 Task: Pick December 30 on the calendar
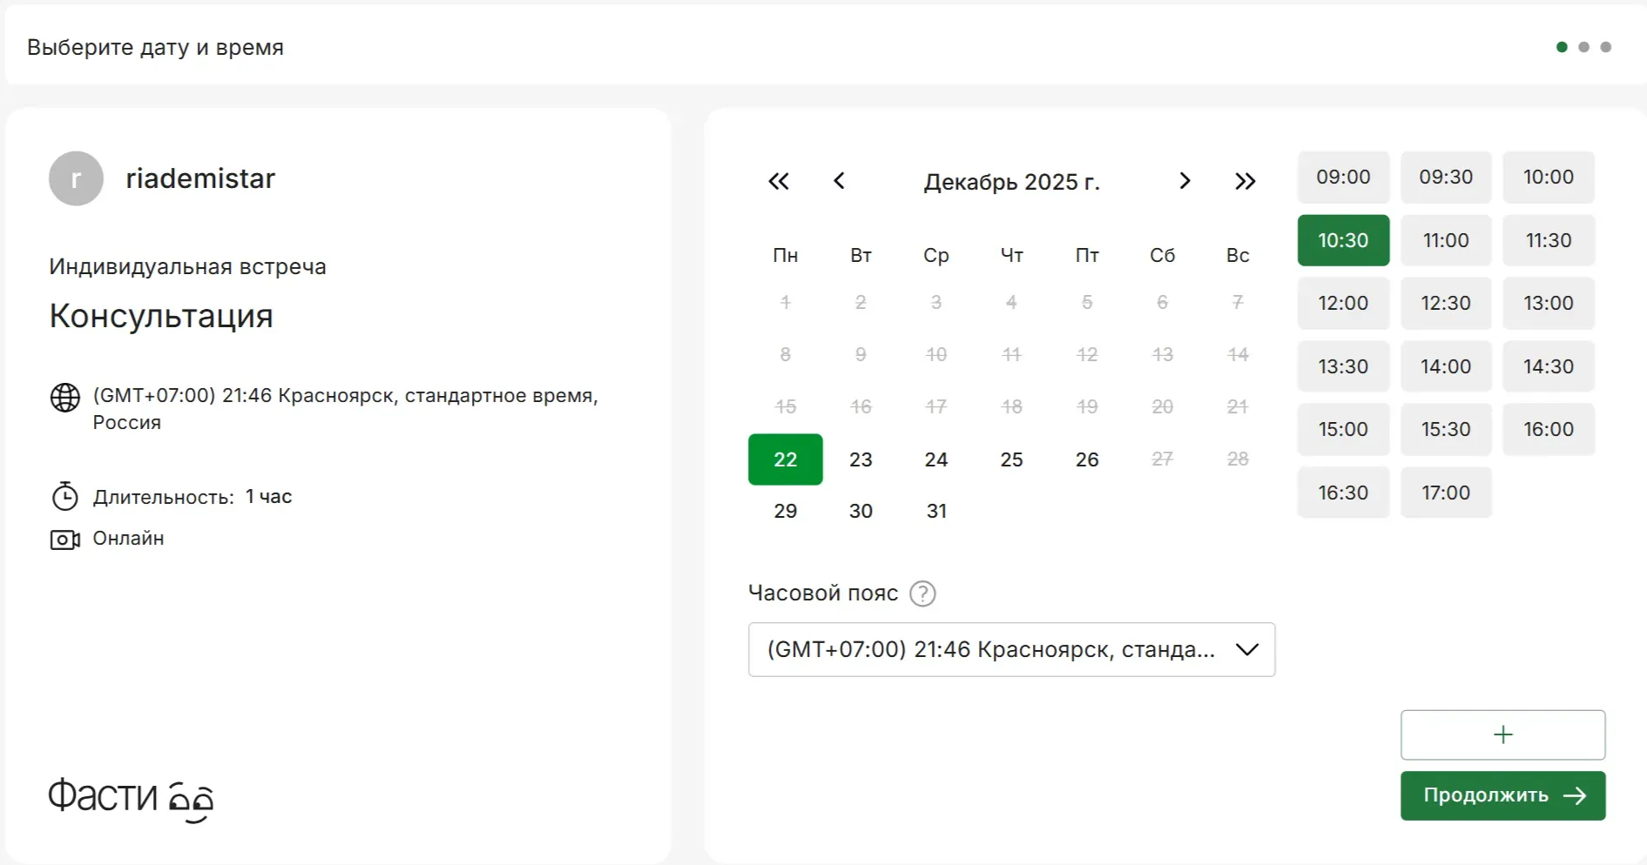click(x=861, y=511)
